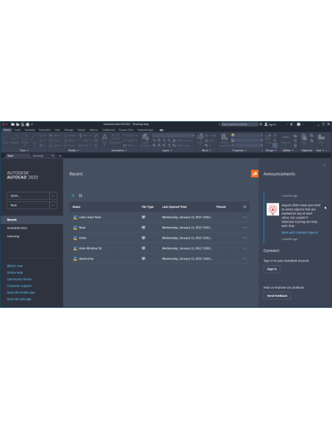This screenshot has width=332, height=429.
Task: Click the orange announcements megaphone icon
Action: [255, 174]
